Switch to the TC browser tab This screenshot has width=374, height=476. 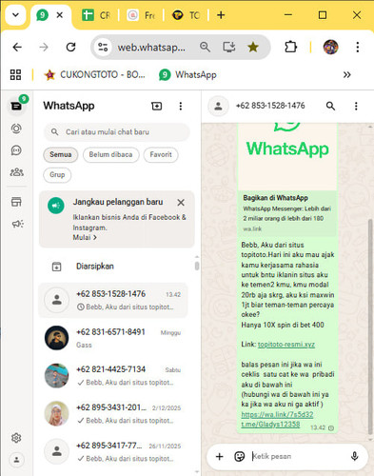coord(187,15)
